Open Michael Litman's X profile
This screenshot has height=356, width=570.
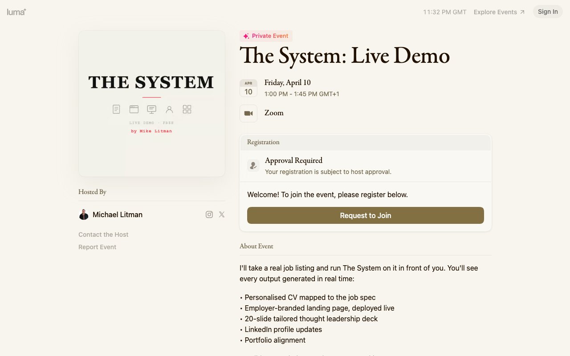(221, 214)
